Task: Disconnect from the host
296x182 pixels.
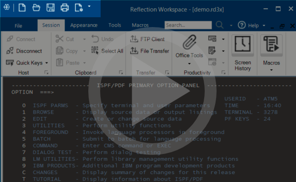Action: pos(24,51)
